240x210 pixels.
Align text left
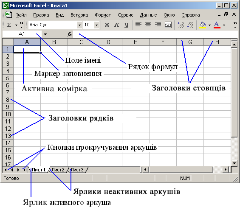coord(138,25)
